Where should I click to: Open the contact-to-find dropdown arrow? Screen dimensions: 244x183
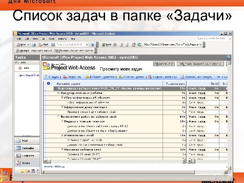tap(87, 45)
